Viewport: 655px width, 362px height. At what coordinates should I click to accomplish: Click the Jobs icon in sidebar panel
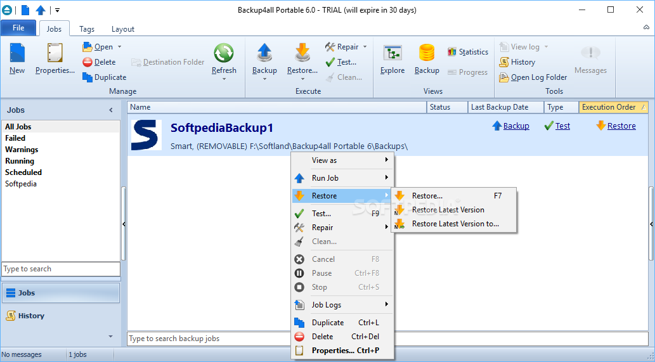point(11,293)
